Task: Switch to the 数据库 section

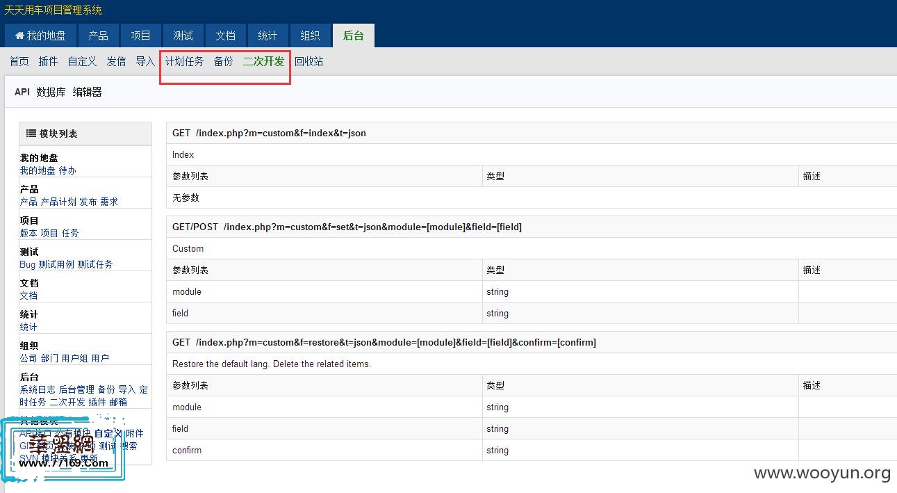Action: [x=51, y=92]
